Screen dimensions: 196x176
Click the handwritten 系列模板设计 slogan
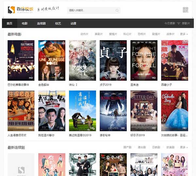click(x=48, y=9)
